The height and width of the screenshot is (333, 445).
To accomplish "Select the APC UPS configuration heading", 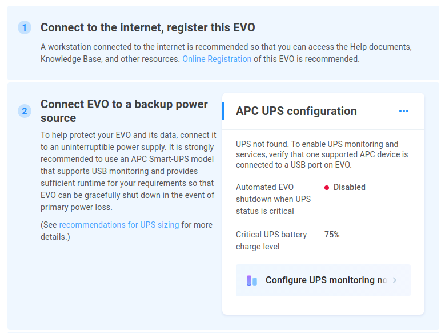I will (x=296, y=111).
